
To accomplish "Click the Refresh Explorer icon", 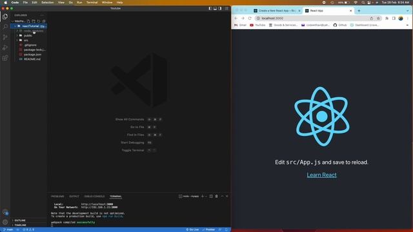I will click(x=39, y=21).
